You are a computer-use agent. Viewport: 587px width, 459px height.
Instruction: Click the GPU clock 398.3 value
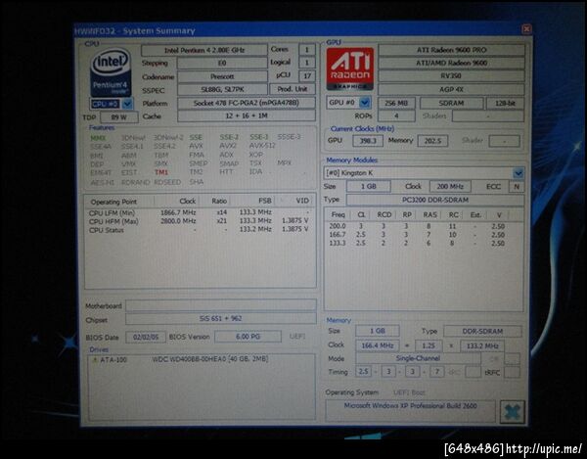coord(368,141)
